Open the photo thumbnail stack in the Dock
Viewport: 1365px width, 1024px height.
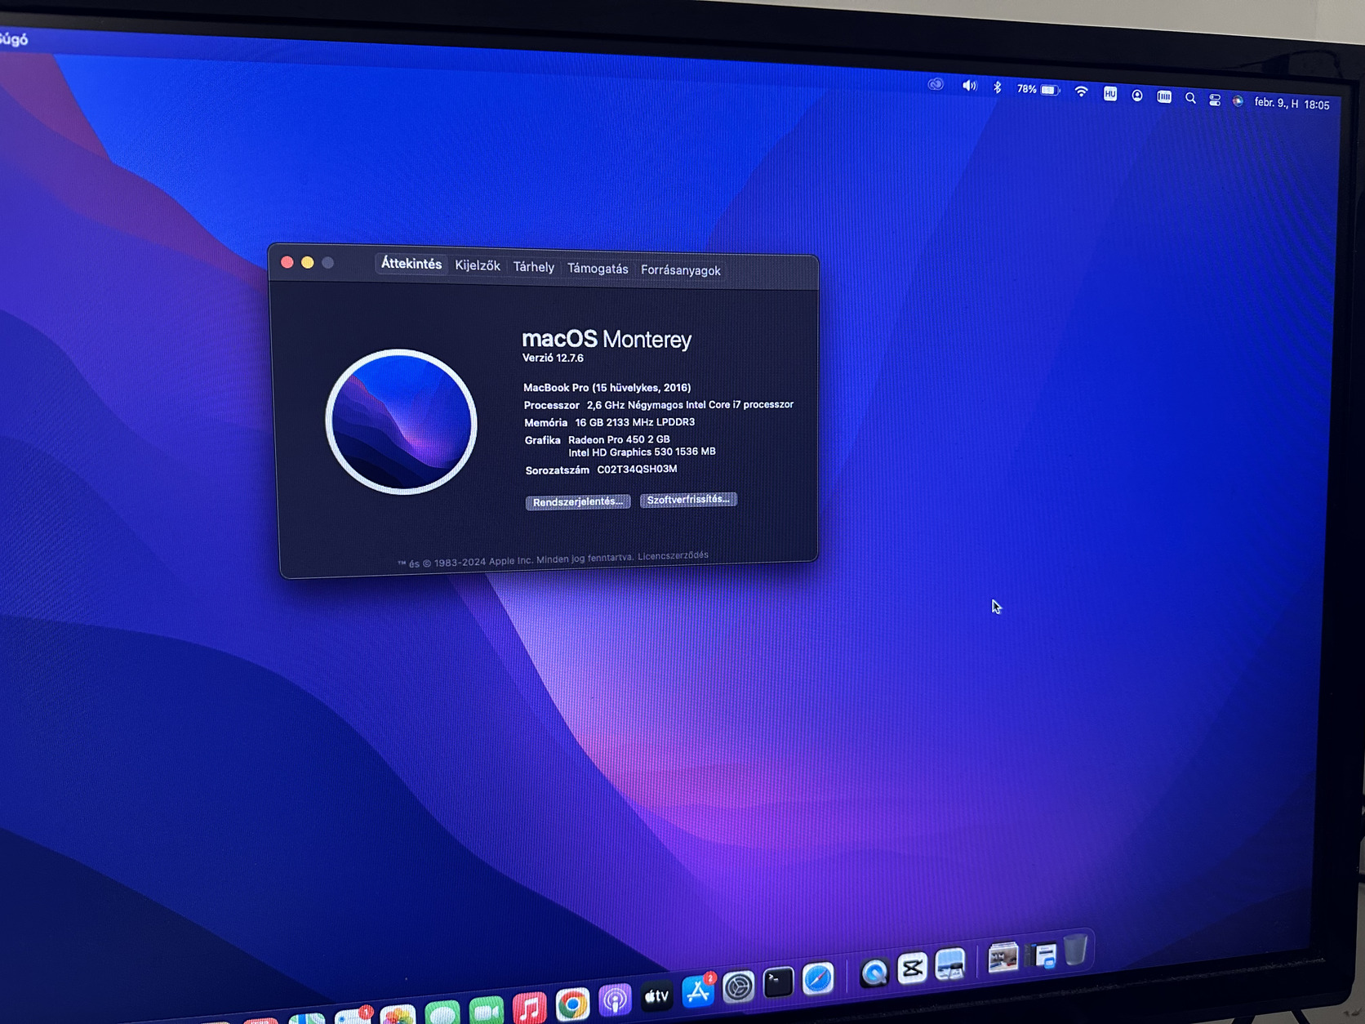(1003, 958)
